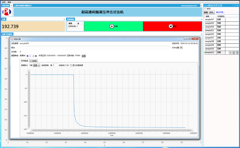This screenshot has width=240, height=148.
Task: Close the control panel section
Action: [x=201, y=19]
